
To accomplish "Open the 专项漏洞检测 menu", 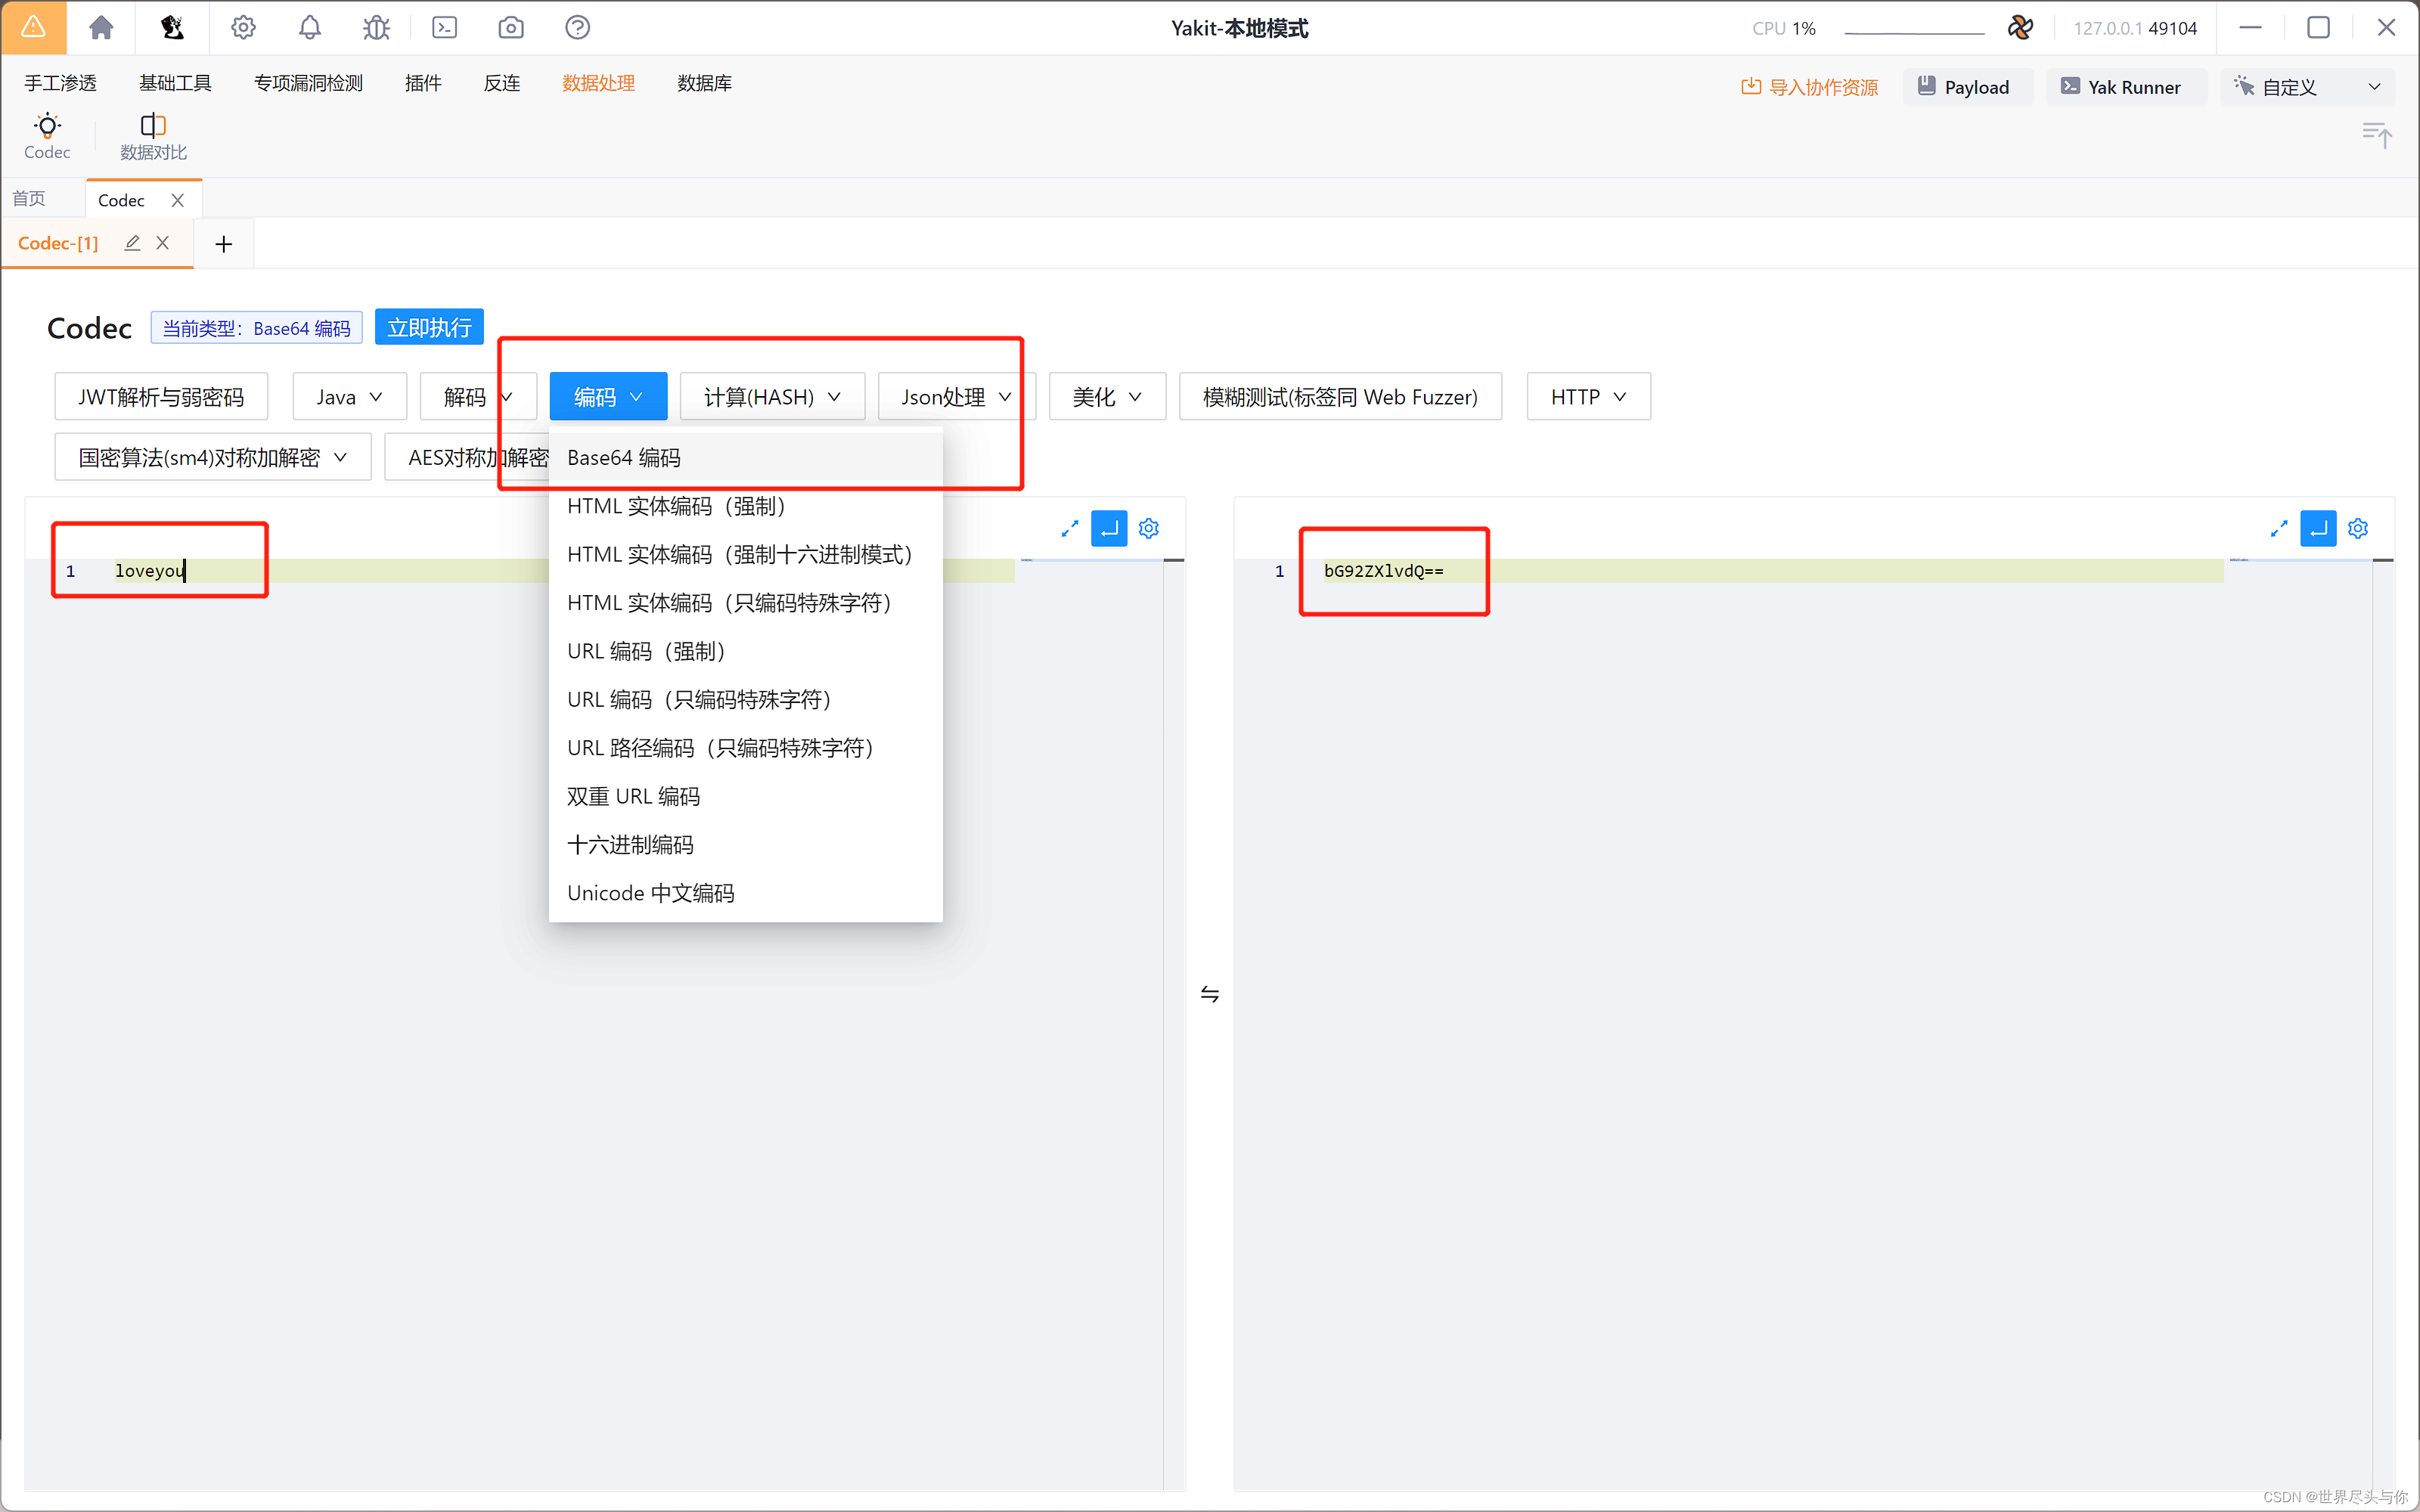I will click(308, 83).
